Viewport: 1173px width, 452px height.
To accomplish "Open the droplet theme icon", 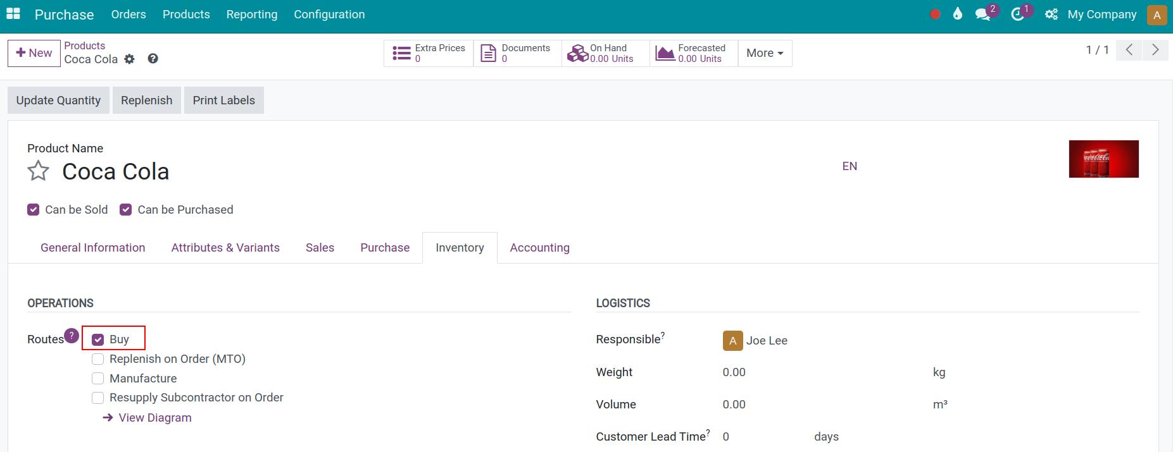I will pyautogui.click(x=958, y=14).
